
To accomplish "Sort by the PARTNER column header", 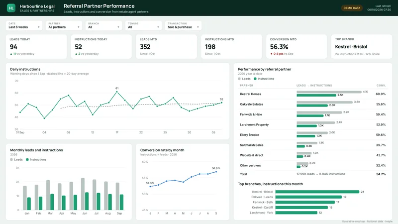I will (246, 86).
